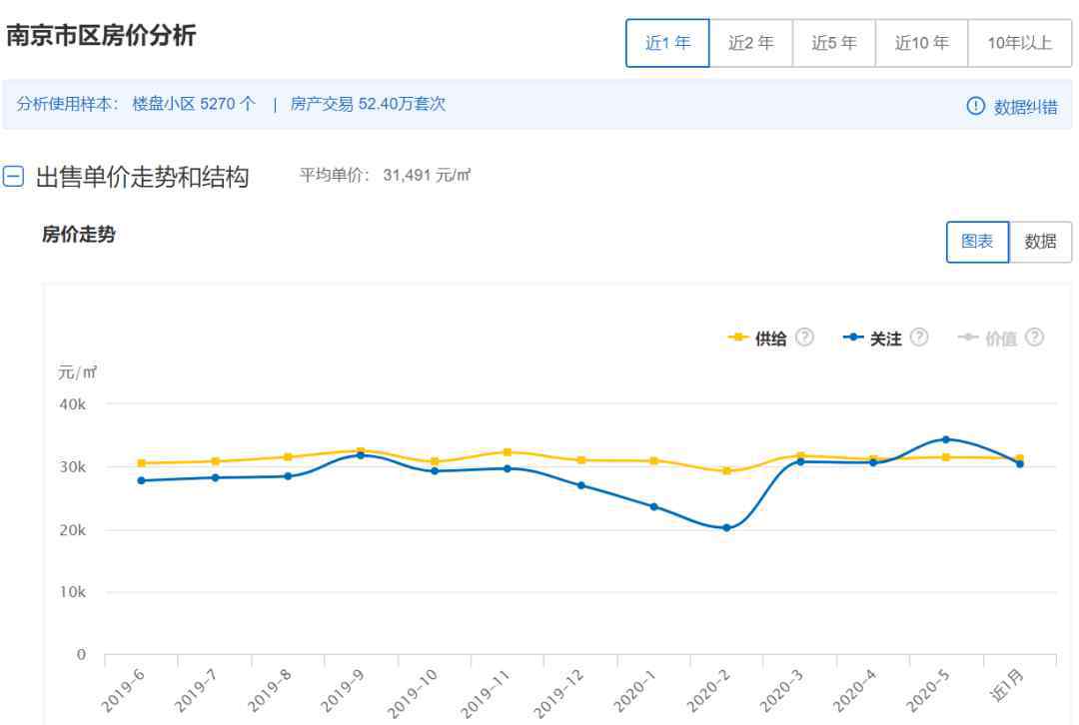The width and height of the screenshot is (1079, 725).
Task: Switch to the 近2年 tab
Action: (x=750, y=43)
